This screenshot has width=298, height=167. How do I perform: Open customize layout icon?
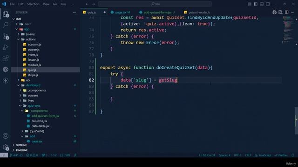pos(250,4)
